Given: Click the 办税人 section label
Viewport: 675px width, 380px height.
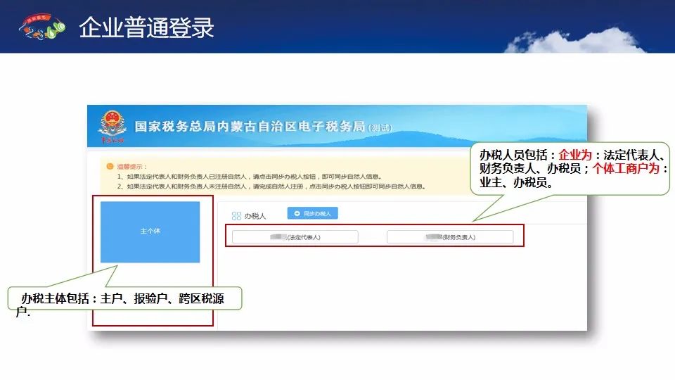Looking at the screenshot, I should tap(255, 216).
